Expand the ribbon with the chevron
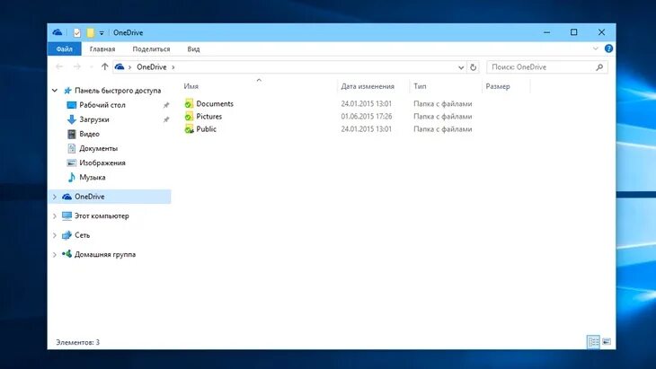 [x=595, y=48]
